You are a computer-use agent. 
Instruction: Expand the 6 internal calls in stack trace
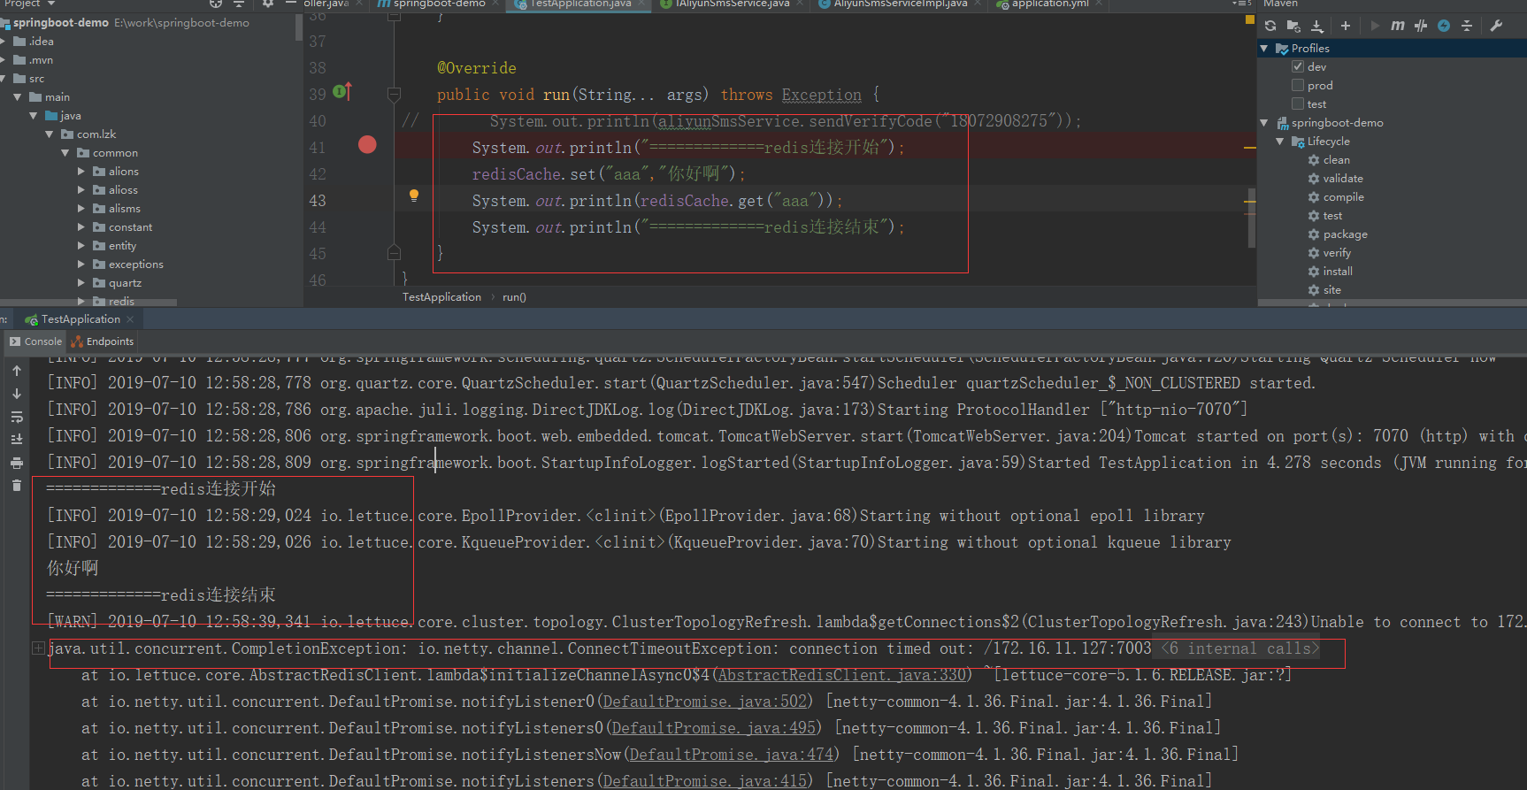[x=1239, y=648]
